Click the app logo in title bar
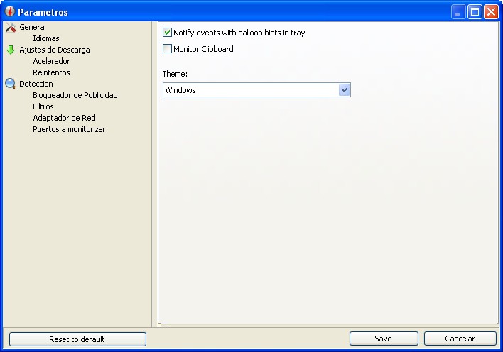 pos(10,11)
